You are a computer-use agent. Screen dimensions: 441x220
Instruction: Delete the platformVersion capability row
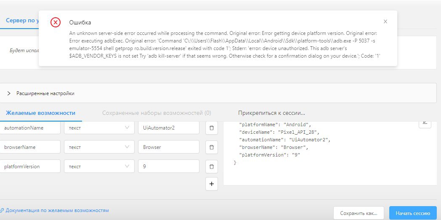click(212, 166)
